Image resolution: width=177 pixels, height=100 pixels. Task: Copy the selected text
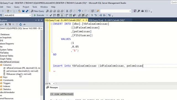coord(71,11)
